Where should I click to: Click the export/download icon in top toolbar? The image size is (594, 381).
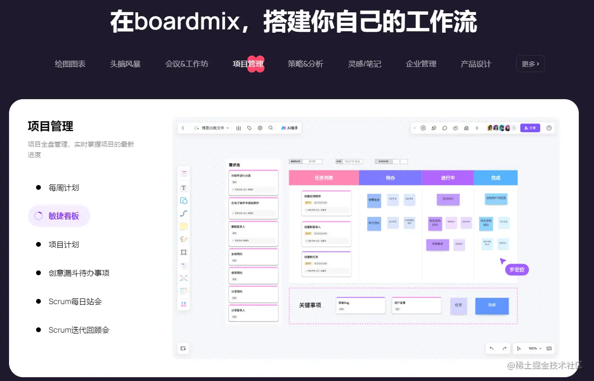(x=238, y=128)
